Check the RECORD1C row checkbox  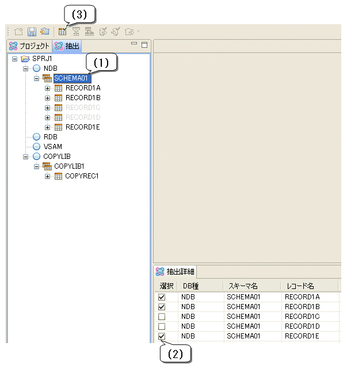click(x=162, y=317)
